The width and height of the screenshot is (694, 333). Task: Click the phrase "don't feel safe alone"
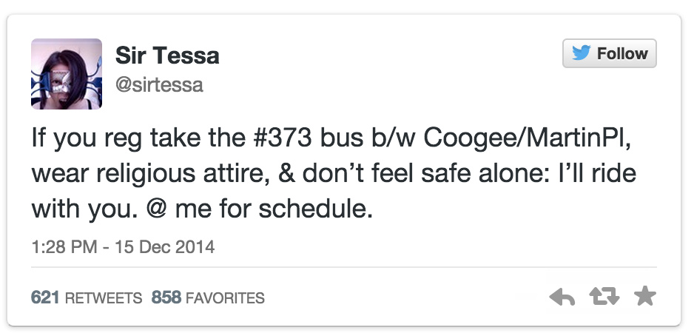[x=398, y=175]
